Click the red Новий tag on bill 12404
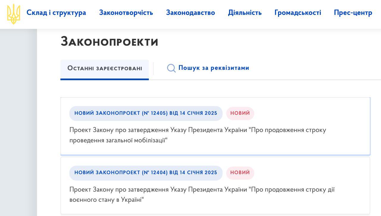The image size is (381, 216). pos(240,173)
